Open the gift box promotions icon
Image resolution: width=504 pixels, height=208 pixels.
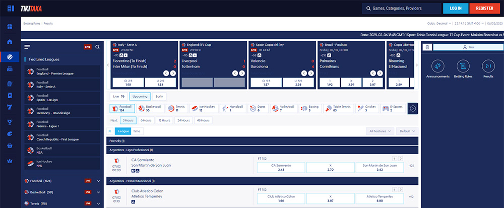click(x=10, y=26)
